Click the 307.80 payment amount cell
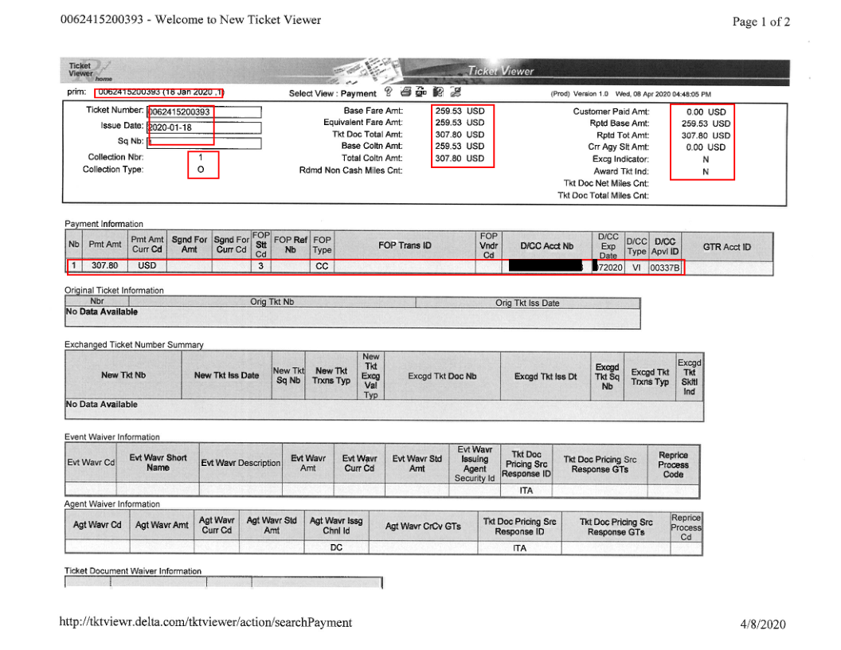The height and width of the screenshot is (650, 841). [x=105, y=267]
